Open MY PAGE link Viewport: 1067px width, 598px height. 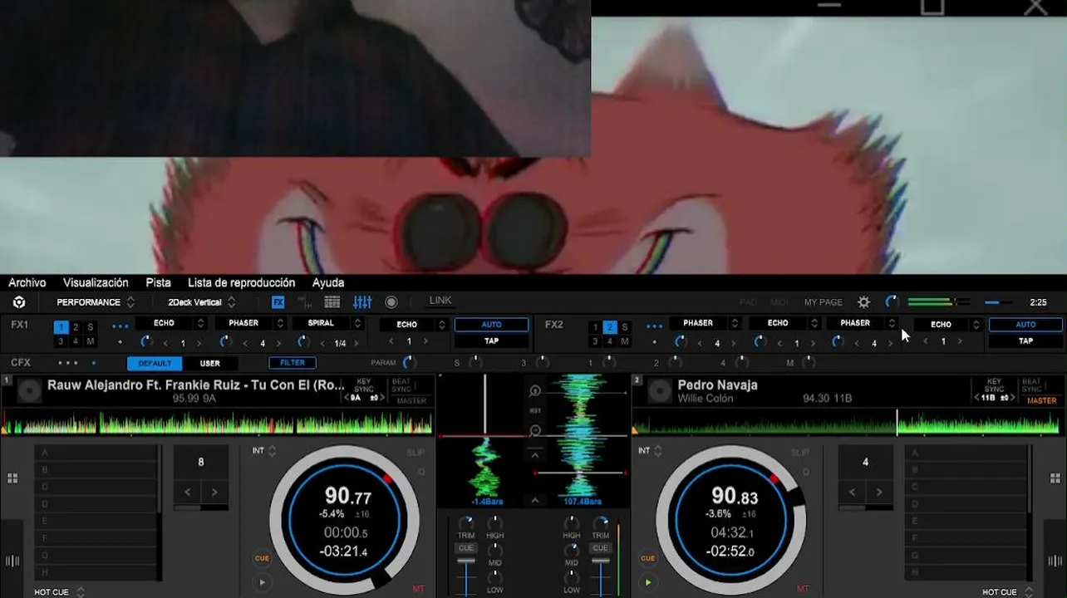tap(823, 302)
